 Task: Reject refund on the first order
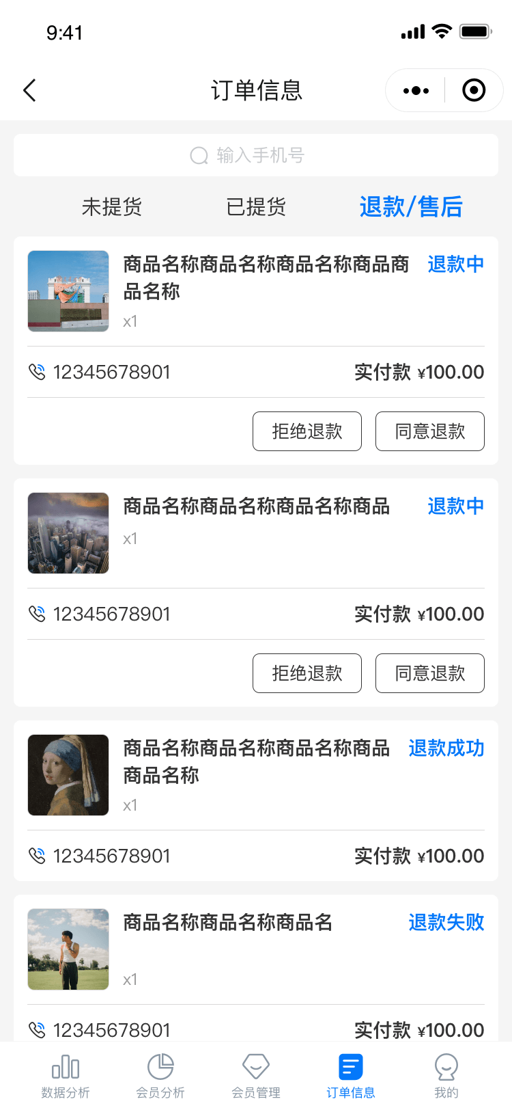point(307,431)
